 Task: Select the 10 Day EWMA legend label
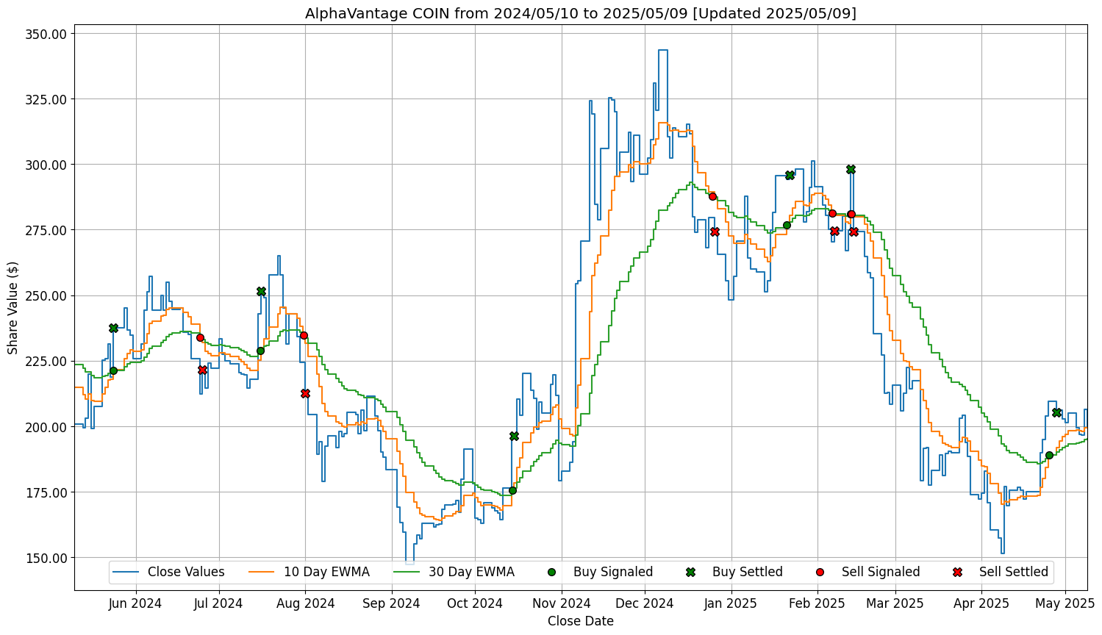coord(326,573)
